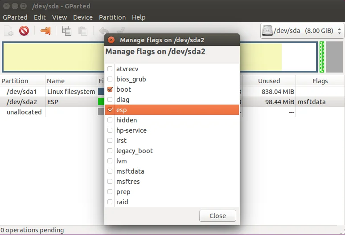Viewport: 345px width, 235px height.
Task: Open the GParted menu
Action: pos(15,17)
